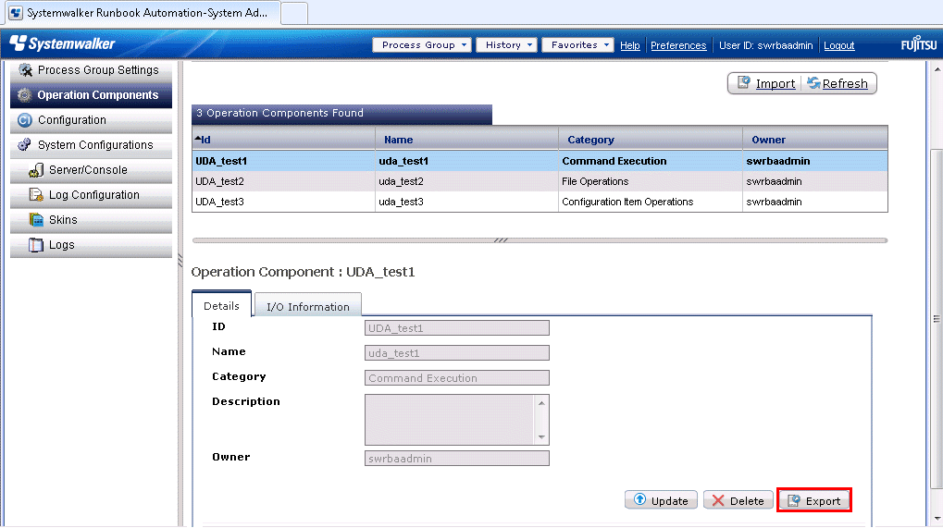
Task: Open Process Group Settings in sidebar
Action: pos(91,70)
